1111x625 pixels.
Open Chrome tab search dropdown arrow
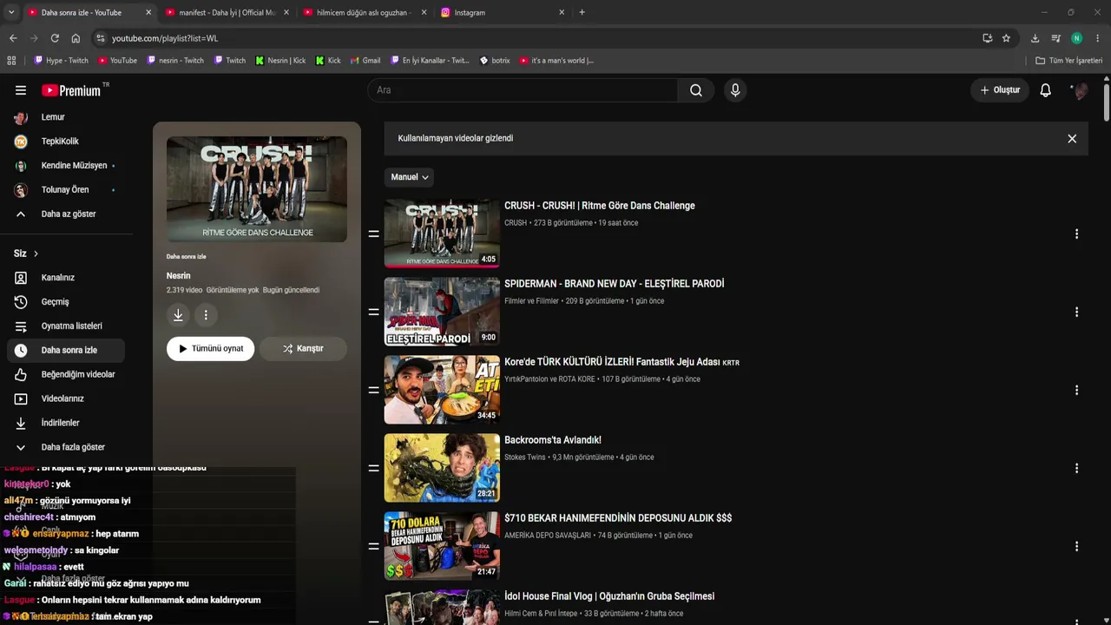(x=10, y=12)
